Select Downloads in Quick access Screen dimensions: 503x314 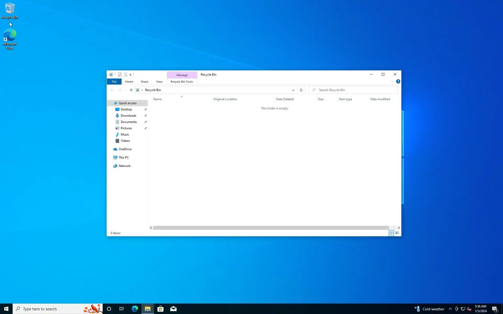coord(128,116)
